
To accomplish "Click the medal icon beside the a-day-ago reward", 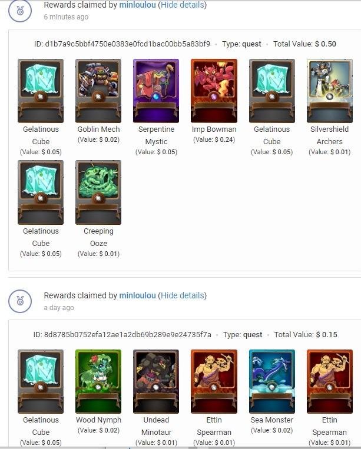I will pos(20,301).
